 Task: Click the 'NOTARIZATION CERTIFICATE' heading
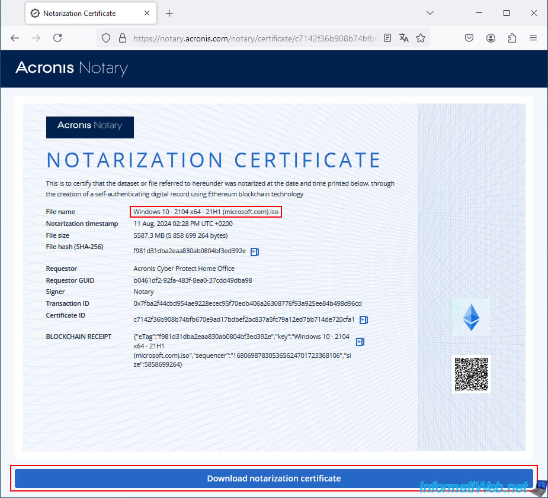coord(213,160)
